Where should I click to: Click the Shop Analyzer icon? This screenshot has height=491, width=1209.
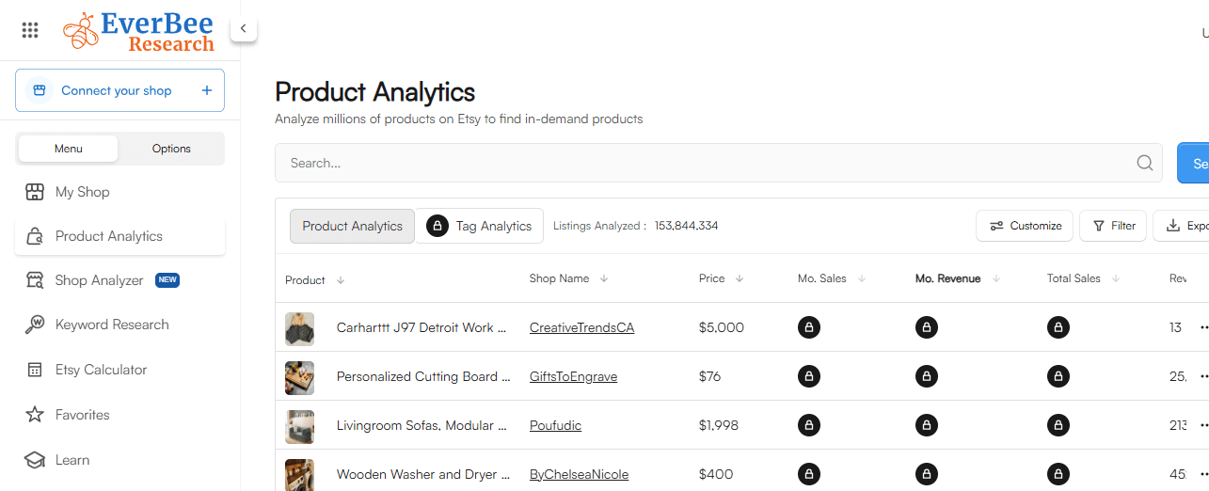point(35,280)
